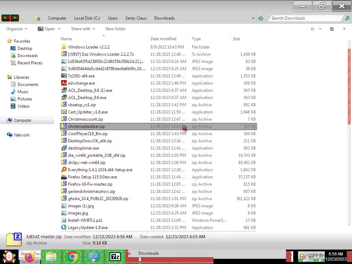Select Cert_Updater_v1.6.exe icon
Image resolution: width=352 pixels, height=264 pixels.
pos(64,112)
